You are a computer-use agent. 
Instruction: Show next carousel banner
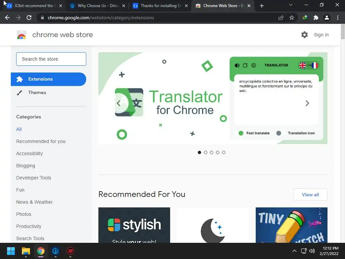point(307,103)
